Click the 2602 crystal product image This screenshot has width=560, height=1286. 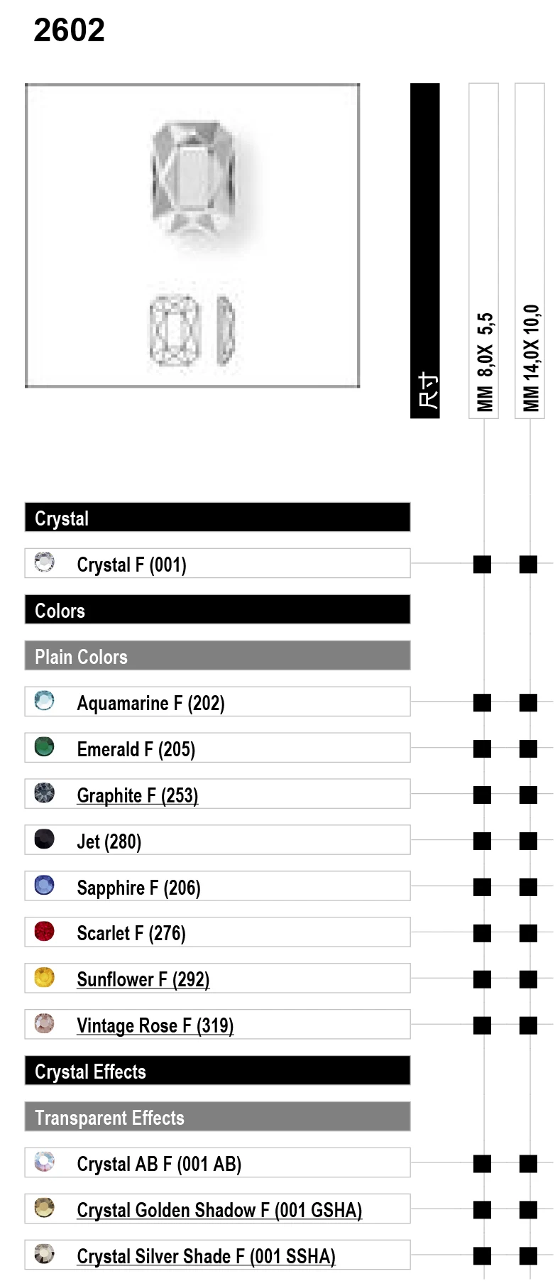pos(192,235)
